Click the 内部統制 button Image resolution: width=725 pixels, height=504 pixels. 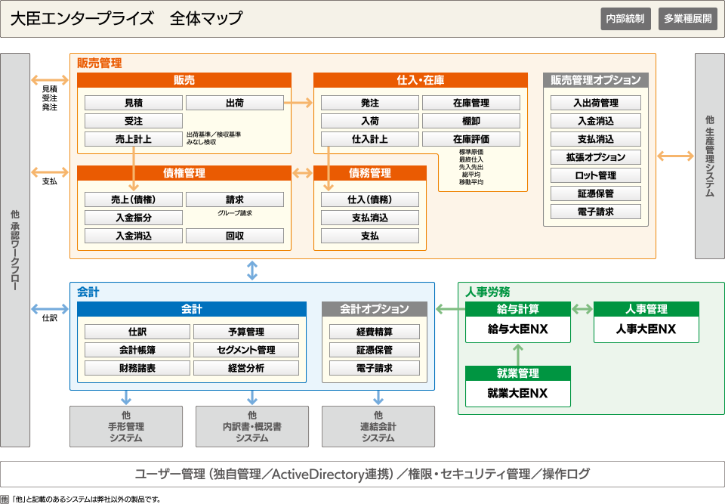coord(625,19)
